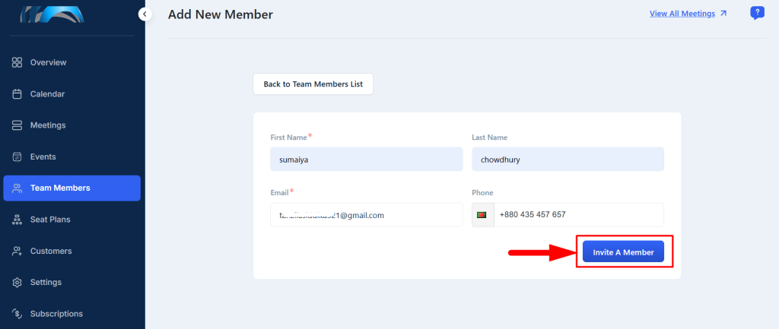This screenshot has height=329, width=779.
Task: Open the phone country flag selector
Action: pyautogui.click(x=482, y=215)
